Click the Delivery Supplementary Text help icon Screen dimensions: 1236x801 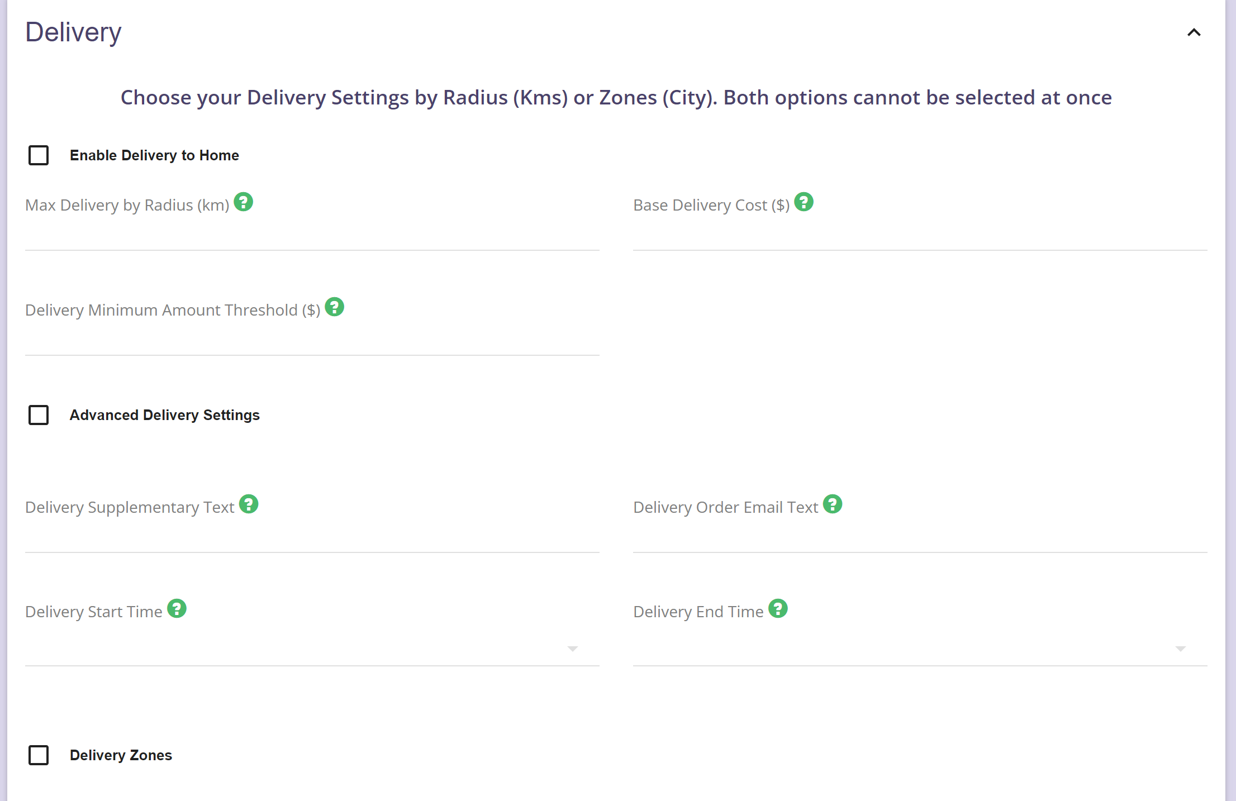(249, 504)
